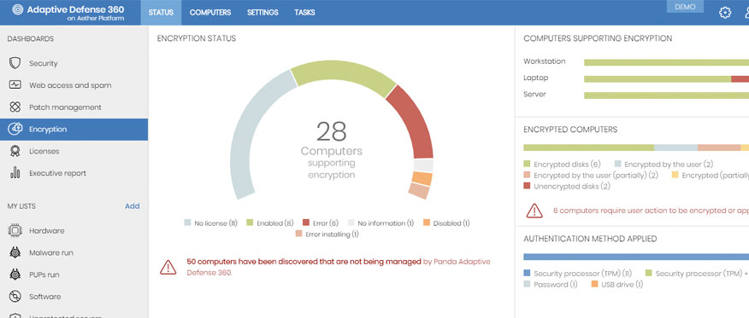Screen dimensions: 749x318
Task: Click the 6 computers require user action warning
Action: (x=651, y=210)
